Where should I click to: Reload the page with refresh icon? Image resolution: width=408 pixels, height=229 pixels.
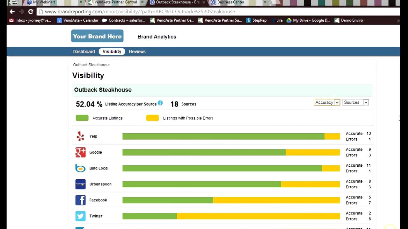point(31,11)
